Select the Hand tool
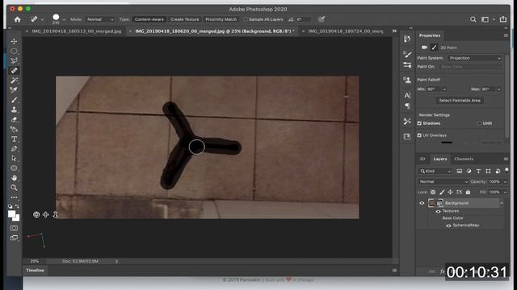This screenshot has height=290, width=517. pos(14,178)
